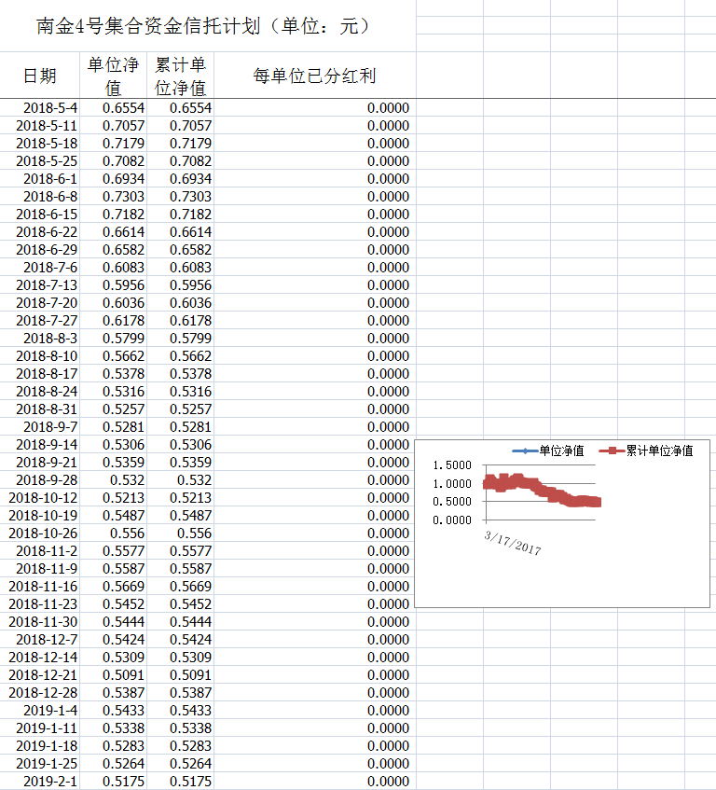Select the date cell 2018-5-11

pos(40,126)
